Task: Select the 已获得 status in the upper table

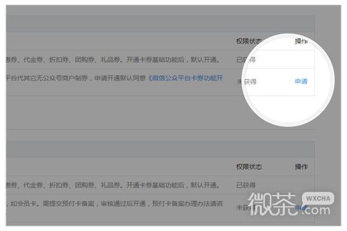Action: click(x=246, y=60)
